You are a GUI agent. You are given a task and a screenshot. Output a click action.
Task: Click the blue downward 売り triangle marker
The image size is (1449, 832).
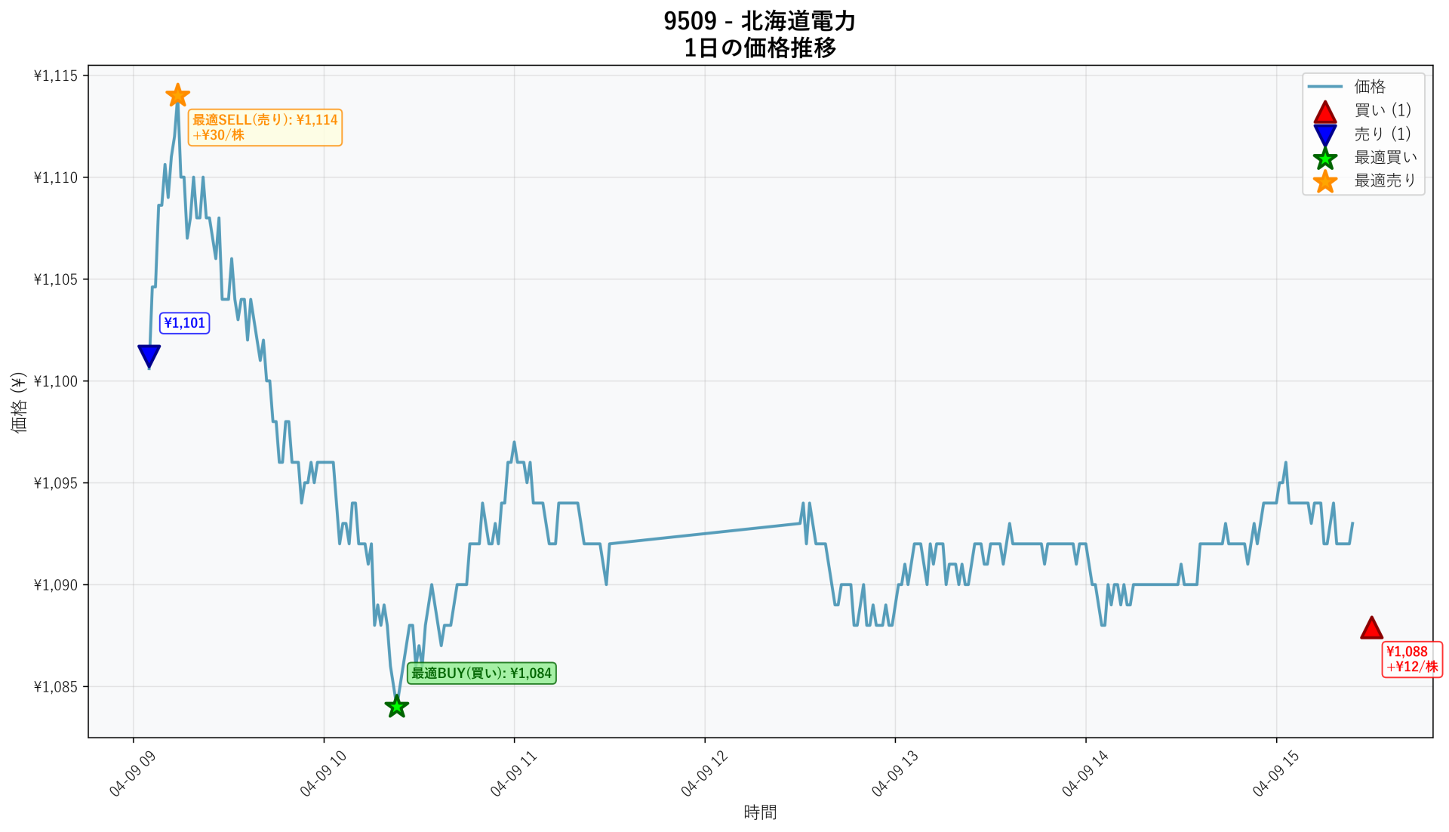click(x=149, y=353)
